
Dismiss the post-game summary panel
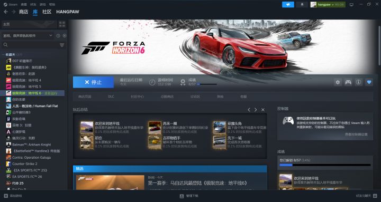click(x=263, y=110)
